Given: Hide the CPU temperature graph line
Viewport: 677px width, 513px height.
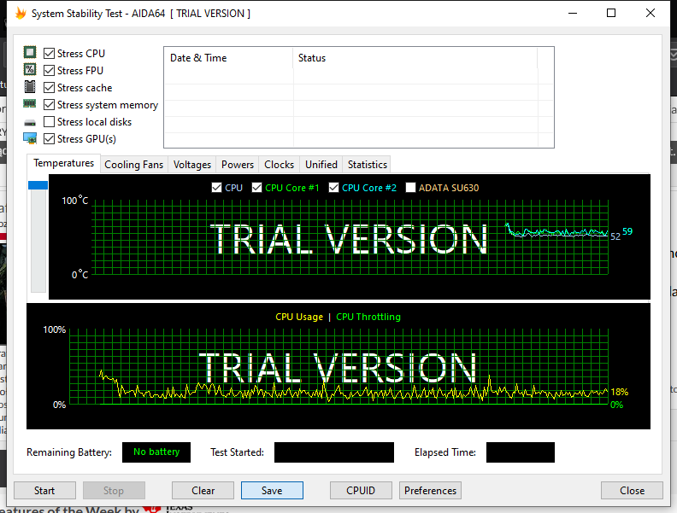Looking at the screenshot, I should tap(217, 188).
